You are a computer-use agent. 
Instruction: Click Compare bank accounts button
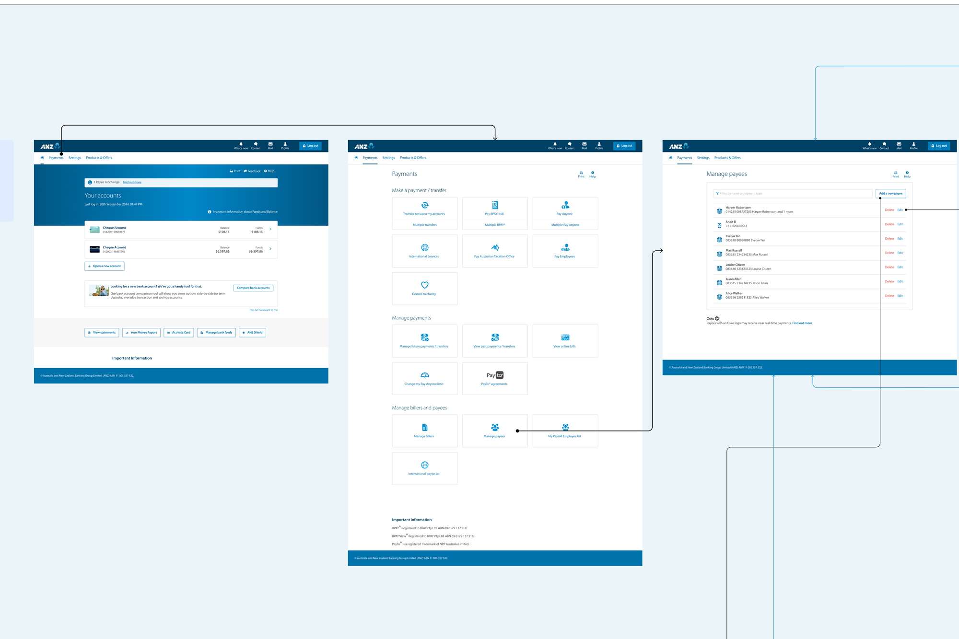coord(253,288)
